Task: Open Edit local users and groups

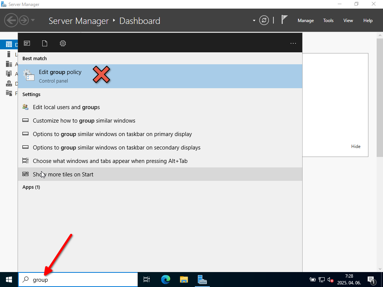Action: (x=66, y=107)
